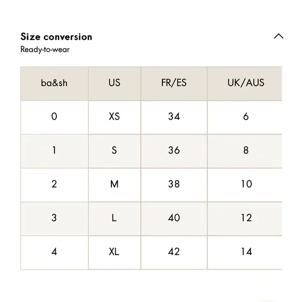Screen dimensions: 302x302
Task: Click the US size L cell
Action: (115, 219)
